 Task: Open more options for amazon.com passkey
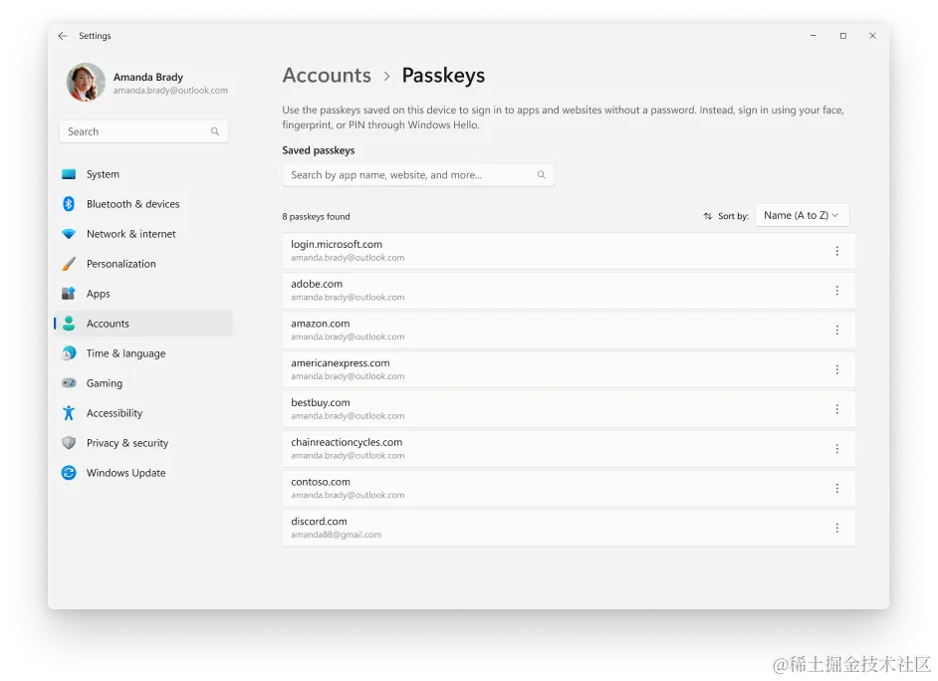click(836, 330)
